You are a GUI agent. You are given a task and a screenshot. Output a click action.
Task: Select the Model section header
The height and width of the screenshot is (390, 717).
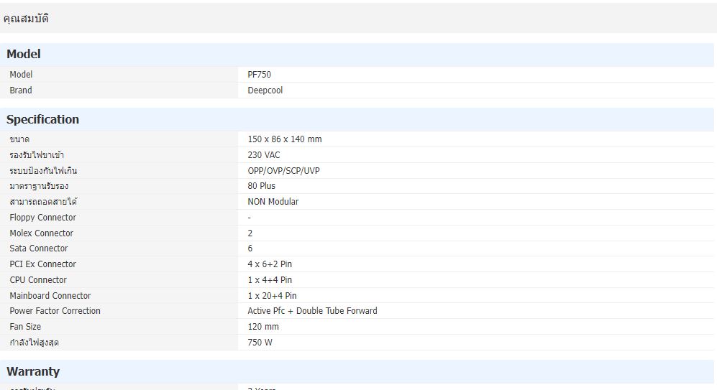click(24, 55)
